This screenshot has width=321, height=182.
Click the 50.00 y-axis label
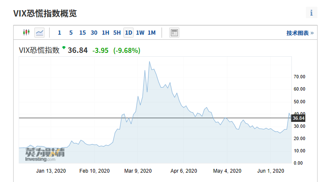point(299,102)
